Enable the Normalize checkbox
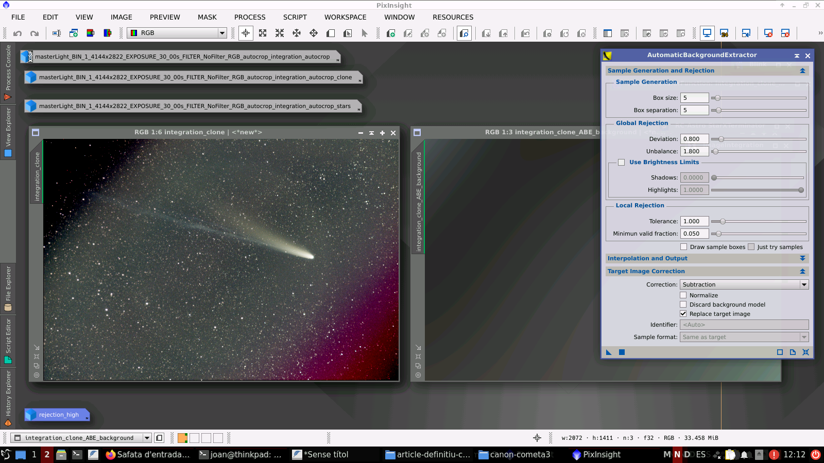Viewport: 824px width, 463px height. point(683,295)
